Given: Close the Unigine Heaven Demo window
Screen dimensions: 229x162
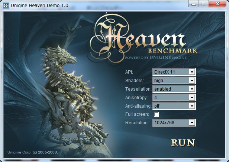Looking at the screenshot, I should click(x=217, y=4).
